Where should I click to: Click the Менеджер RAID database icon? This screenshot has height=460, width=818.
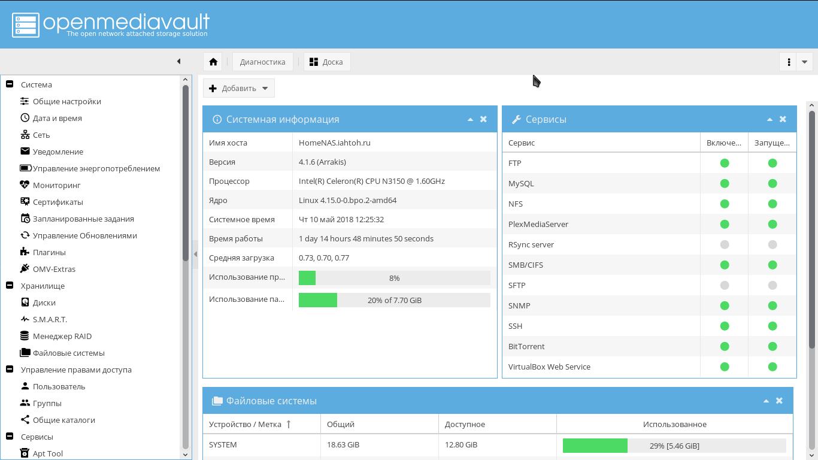pyautogui.click(x=25, y=336)
